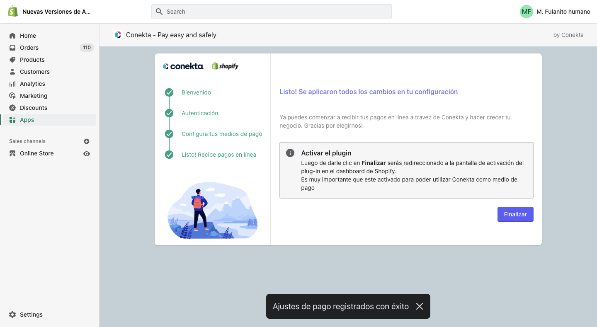Viewport: 597px width, 327px height.
Task: Click the Analytics bar chart icon
Action: click(12, 84)
